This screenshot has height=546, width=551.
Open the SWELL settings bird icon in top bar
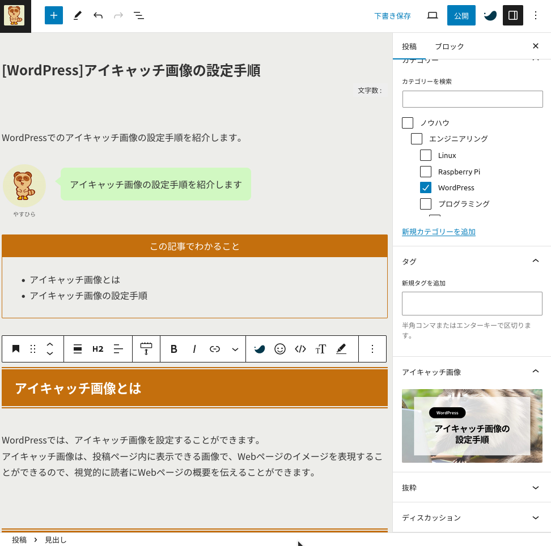[x=490, y=15]
